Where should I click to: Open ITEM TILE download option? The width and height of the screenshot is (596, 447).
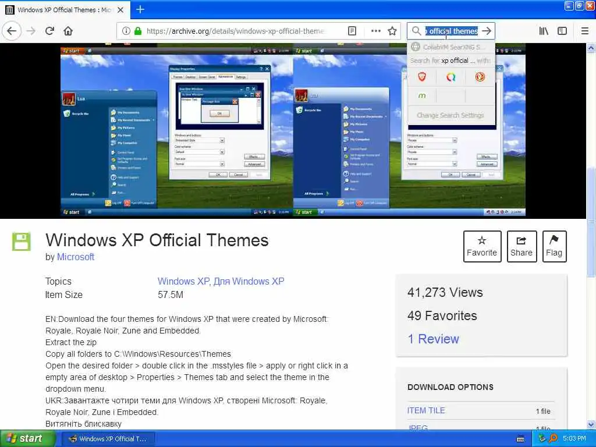point(426,410)
